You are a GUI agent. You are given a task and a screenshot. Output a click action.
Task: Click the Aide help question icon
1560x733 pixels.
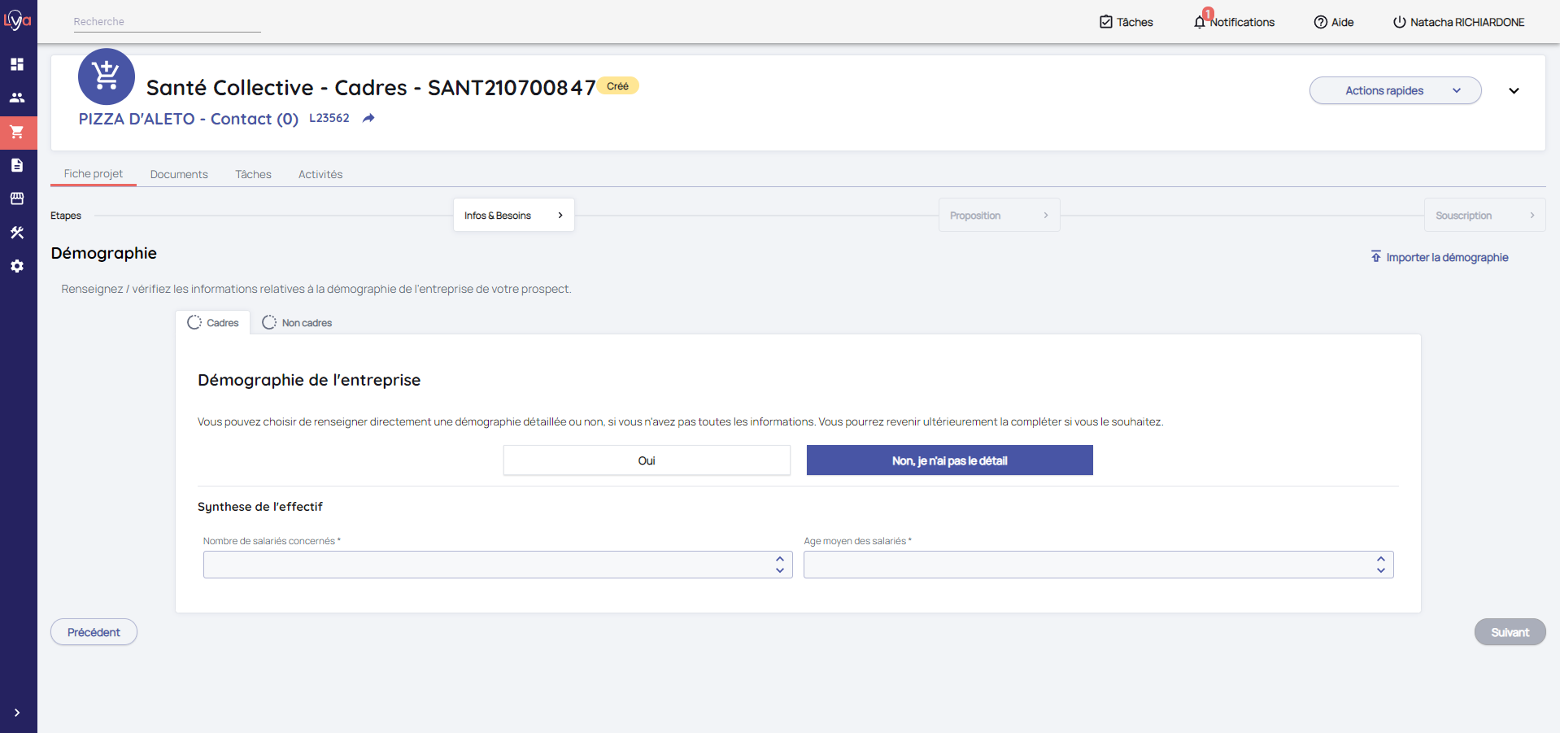[1321, 22]
